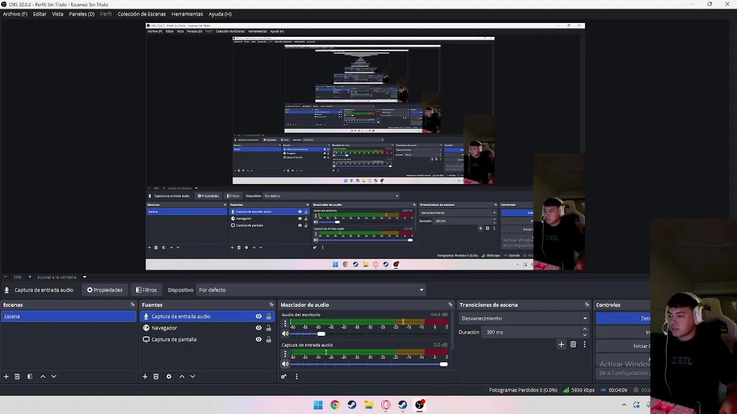Open options dots for Captura de entrada audio channel
The image size is (737, 414).
coord(285,354)
